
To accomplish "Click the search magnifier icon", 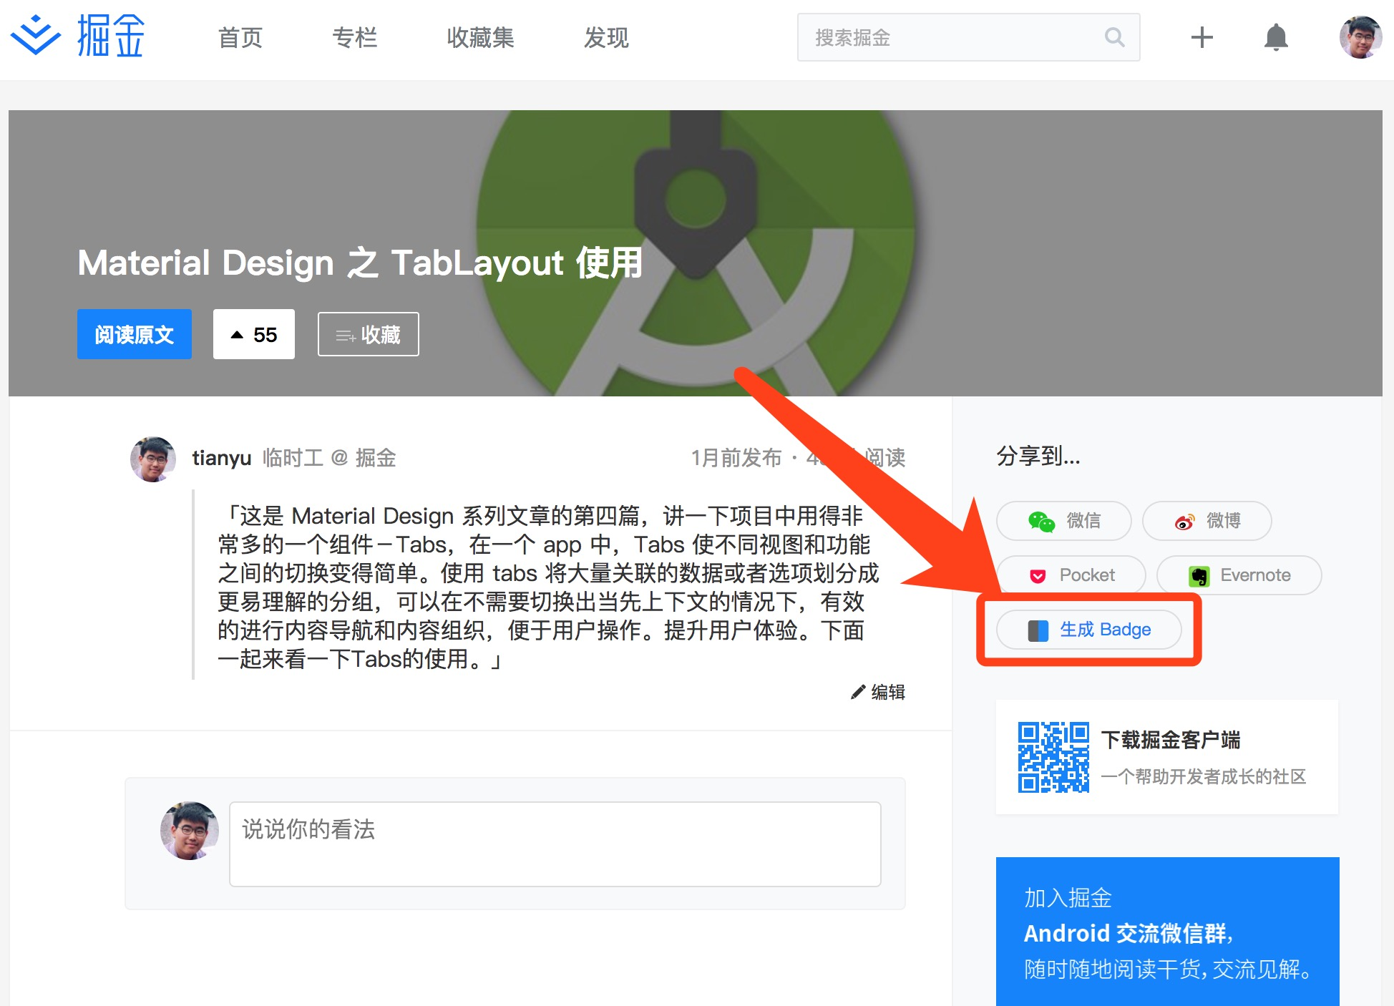I will pyautogui.click(x=1114, y=37).
